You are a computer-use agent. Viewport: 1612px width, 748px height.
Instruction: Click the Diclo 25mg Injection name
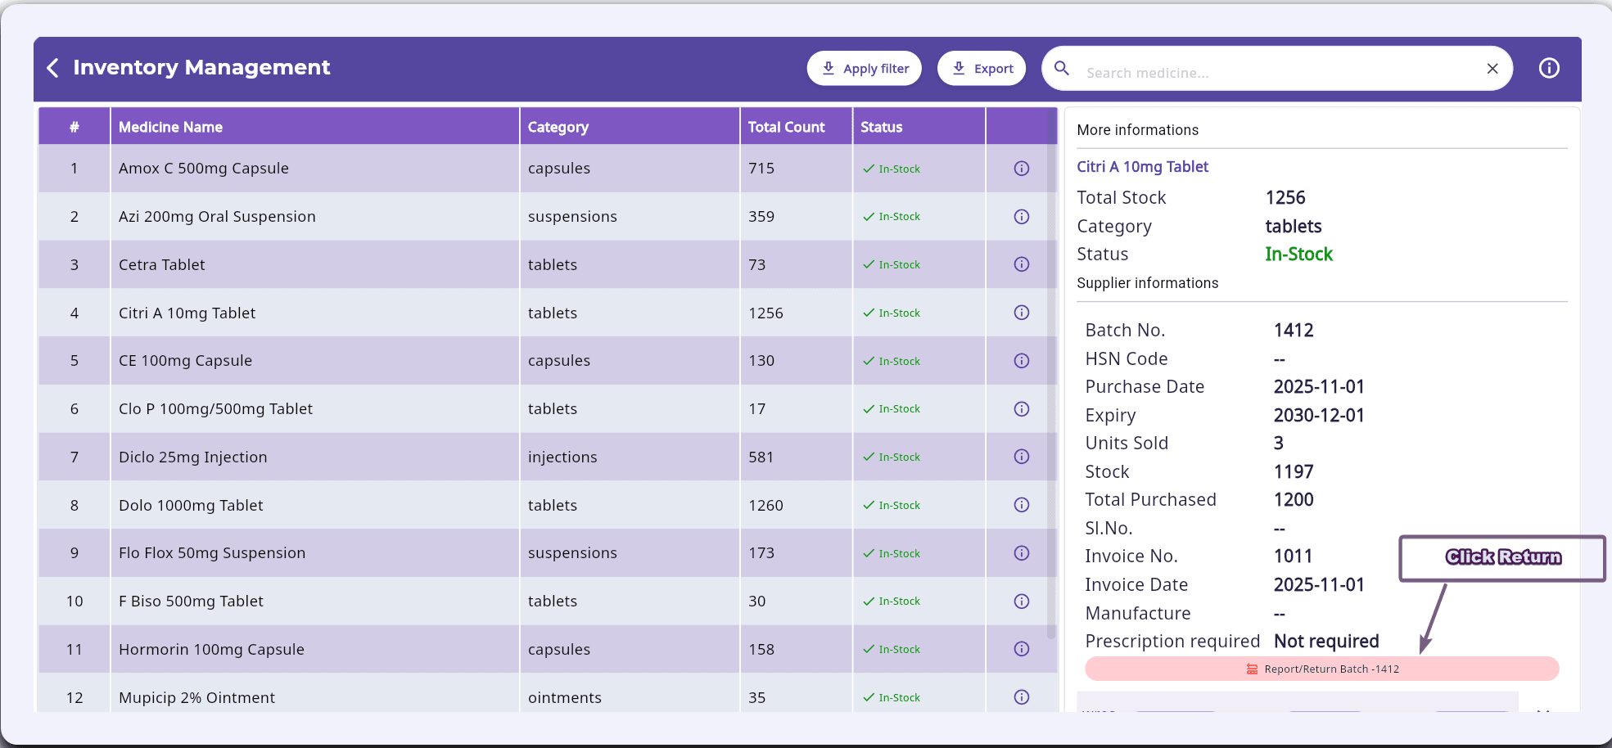coord(193,457)
